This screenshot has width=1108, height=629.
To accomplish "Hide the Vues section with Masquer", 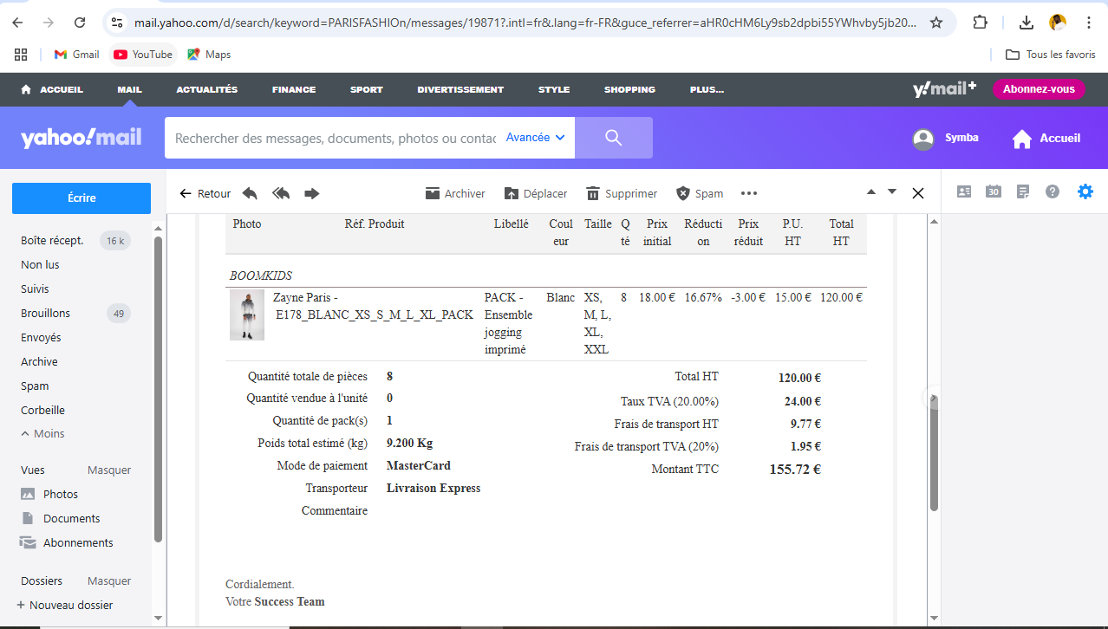I will 109,470.
